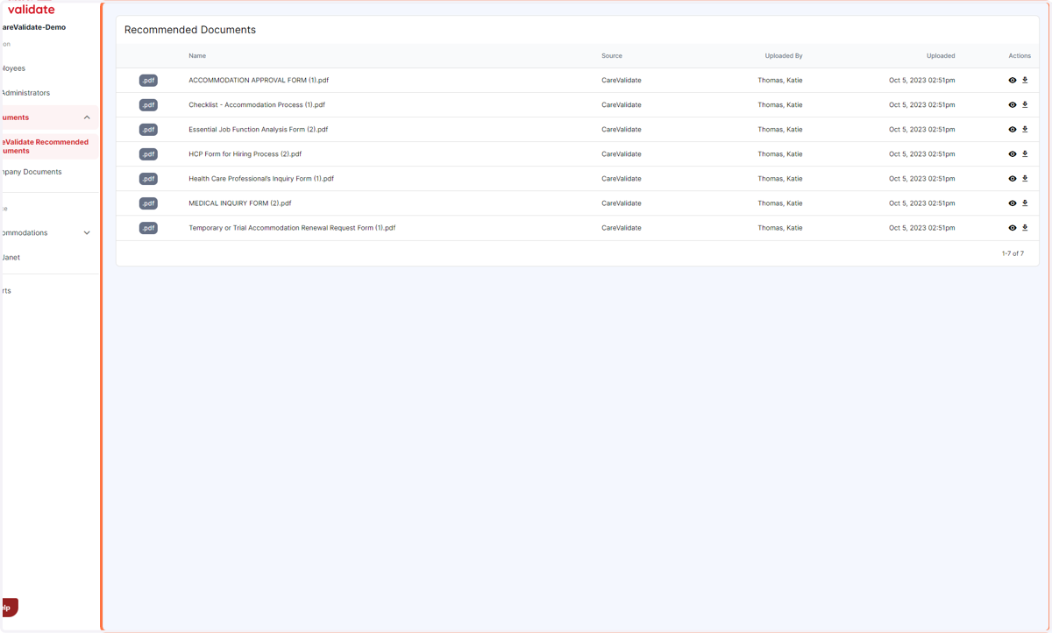The height and width of the screenshot is (633, 1052).
Task: Click CareValidate source in MEDICAL INQUIRY row
Action: [x=622, y=203]
